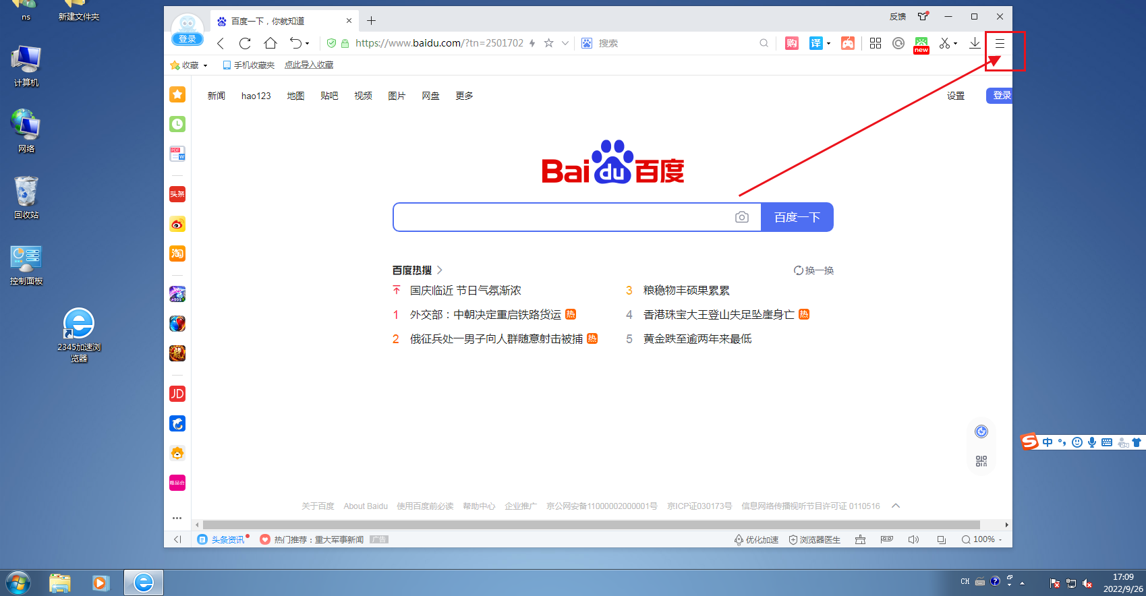Viewport: 1146px width, 596px height.
Task: Open the history clock in sidebar
Action: click(x=177, y=124)
